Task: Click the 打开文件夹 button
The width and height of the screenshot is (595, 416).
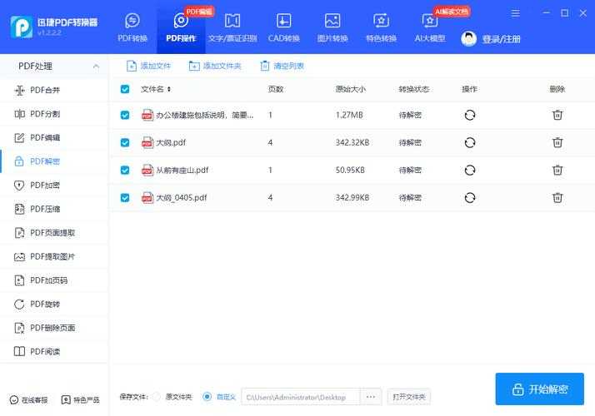Action: pyautogui.click(x=408, y=397)
